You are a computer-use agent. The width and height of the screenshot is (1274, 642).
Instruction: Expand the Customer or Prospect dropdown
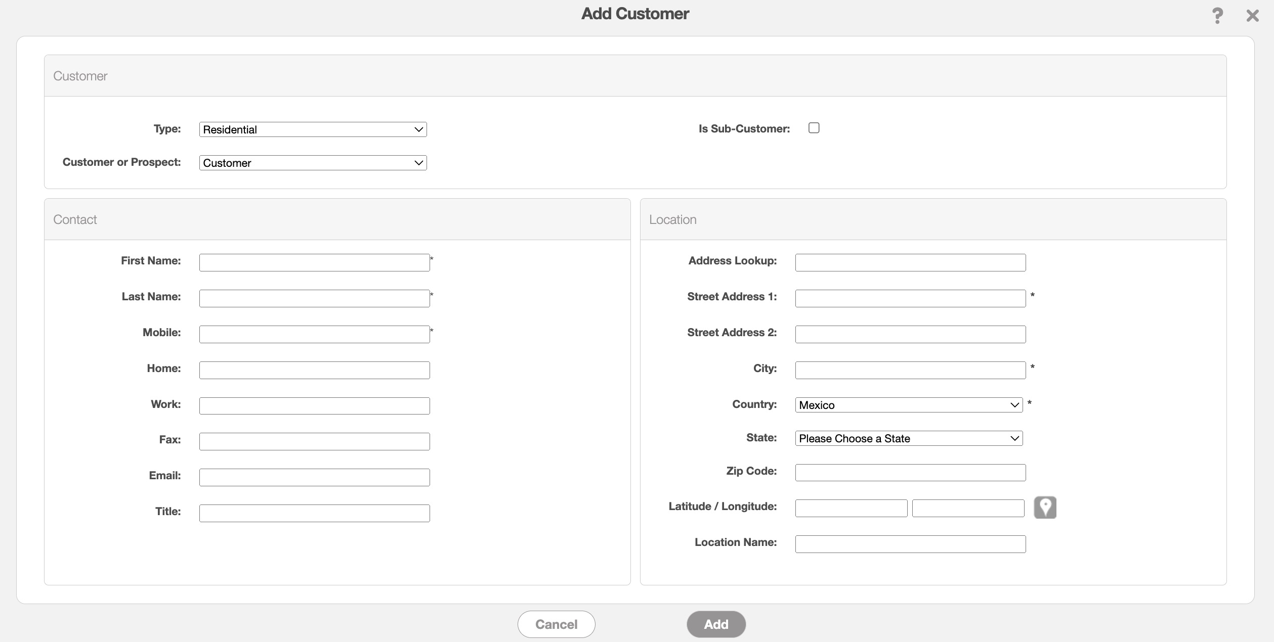[313, 163]
